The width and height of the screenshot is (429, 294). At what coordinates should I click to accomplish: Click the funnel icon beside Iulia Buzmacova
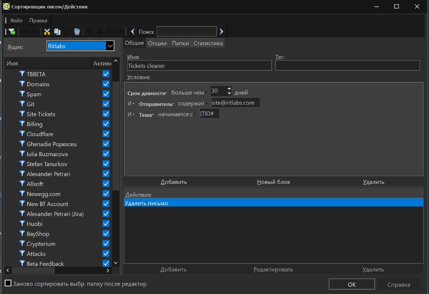(x=22, y=154)
